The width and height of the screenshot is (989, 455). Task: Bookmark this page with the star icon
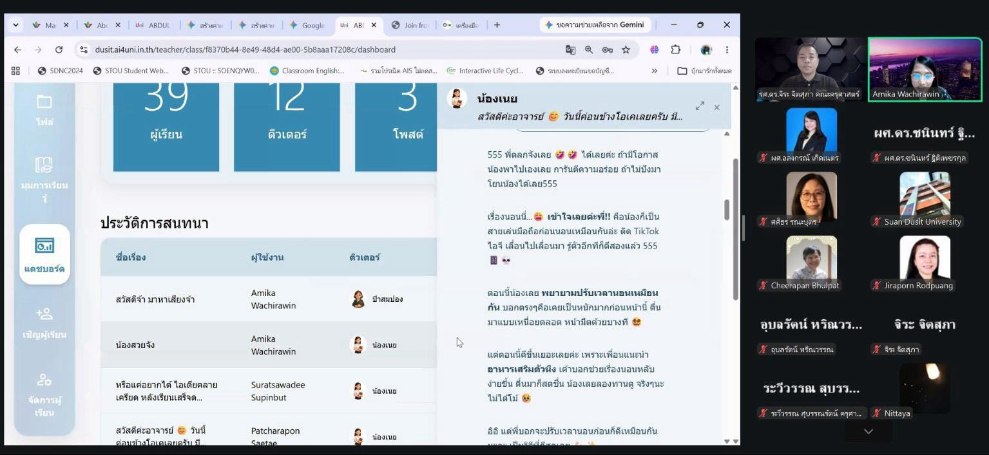pyautogui.click(x=626, y=50)
